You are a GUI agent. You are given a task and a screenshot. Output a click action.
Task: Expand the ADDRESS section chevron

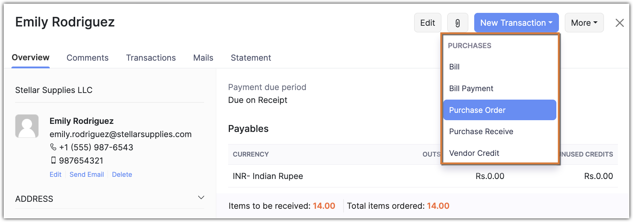(x=201, y=198)
